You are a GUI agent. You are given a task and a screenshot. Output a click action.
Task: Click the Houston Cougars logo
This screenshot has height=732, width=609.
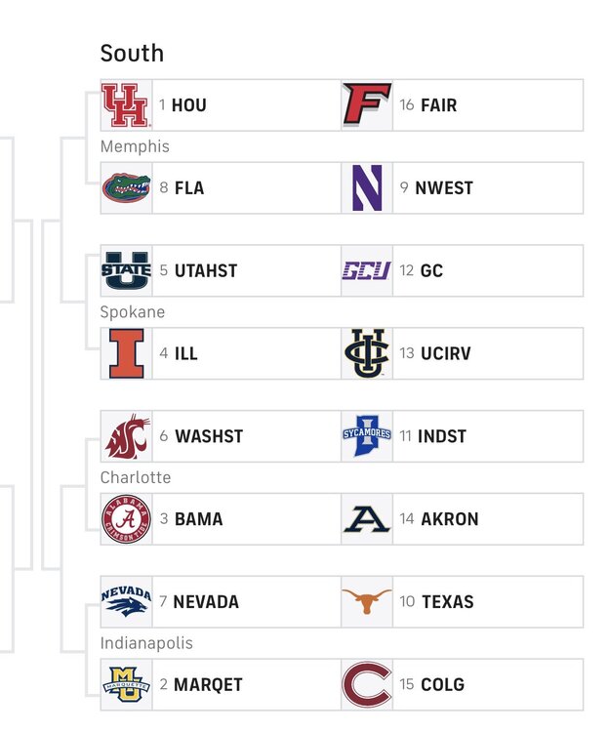click(x=126, y=105)
